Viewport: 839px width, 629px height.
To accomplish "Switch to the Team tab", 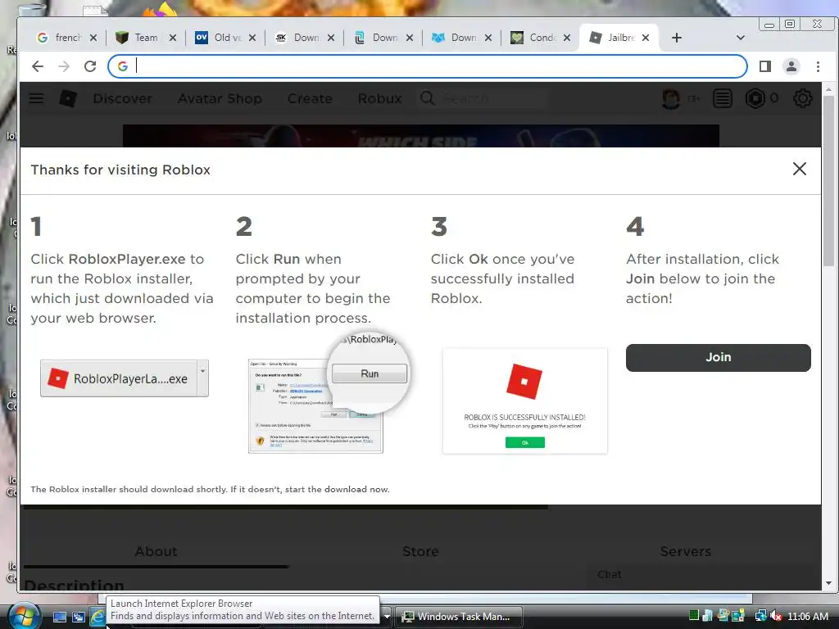I will [x=146, y=38].
